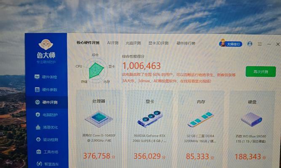
Task: Open the hamburger main menu
Action: tap(260, 44)
